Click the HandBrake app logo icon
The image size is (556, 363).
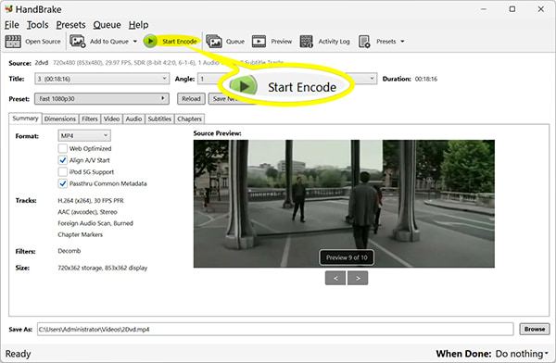8,8
